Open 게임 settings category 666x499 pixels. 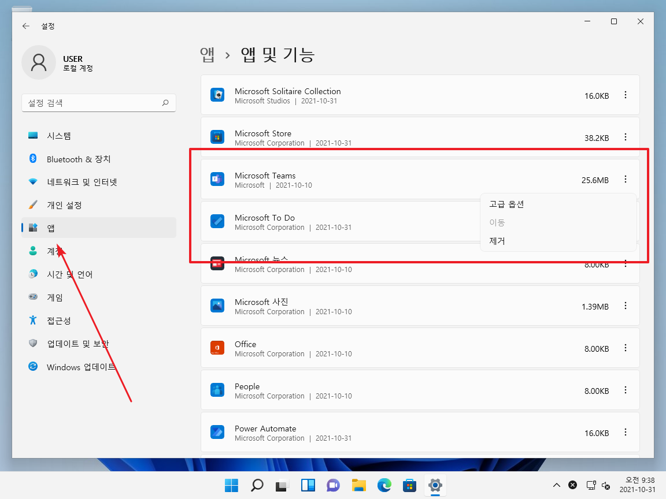[x=98, y=297]
